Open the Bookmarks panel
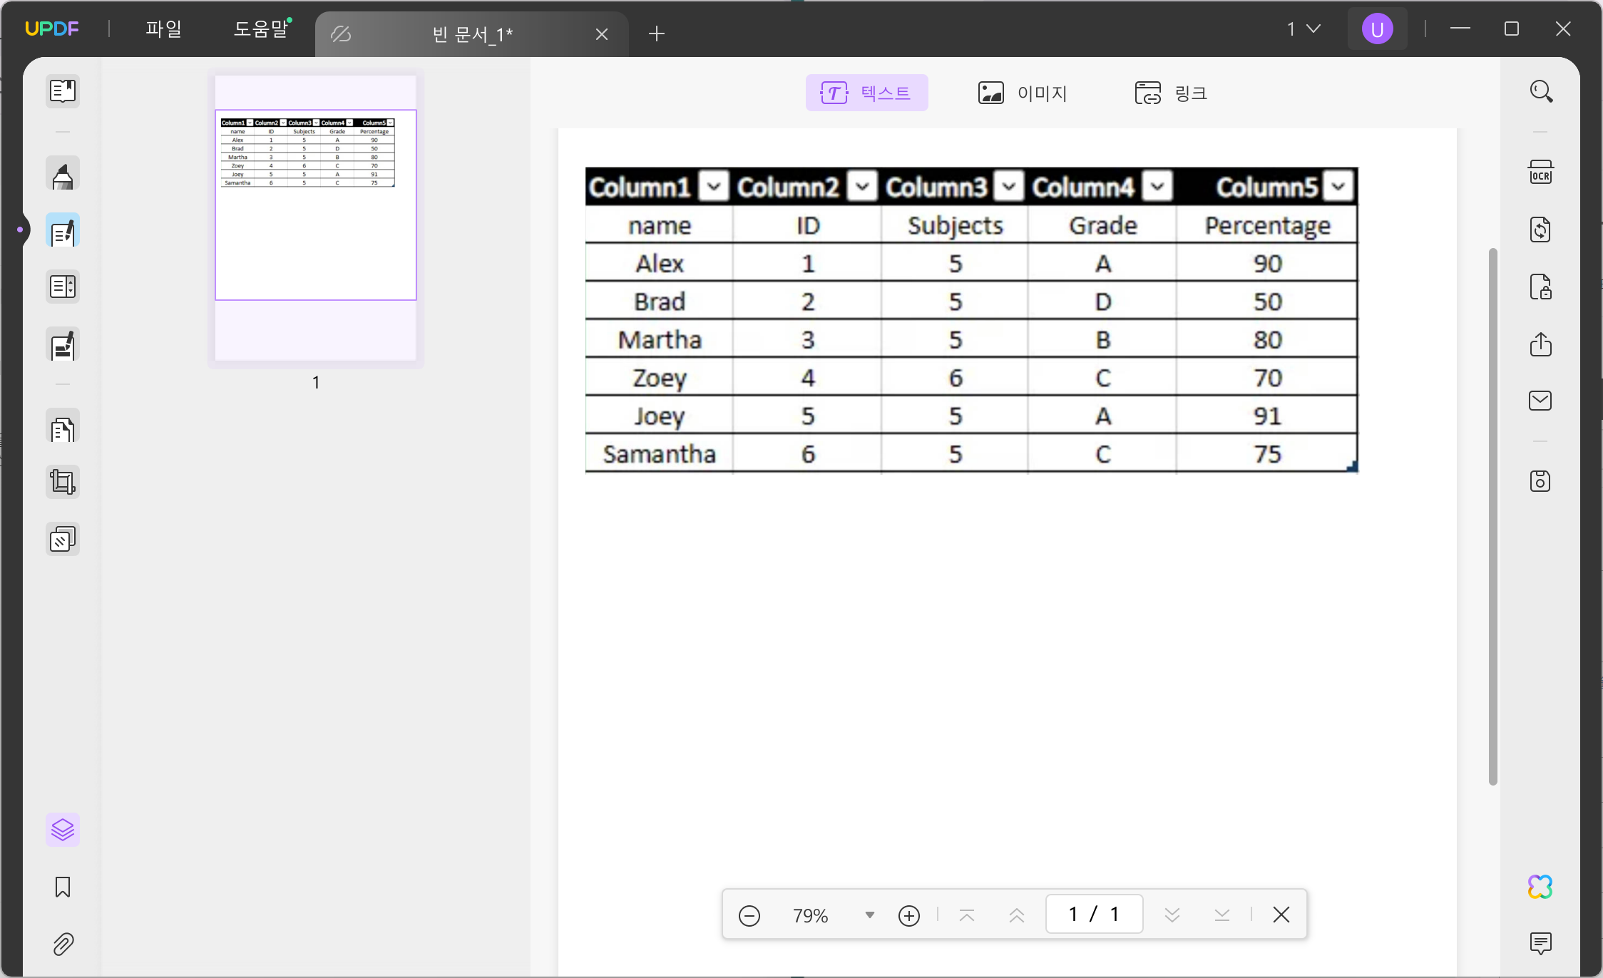 click(x=63, y=887)
